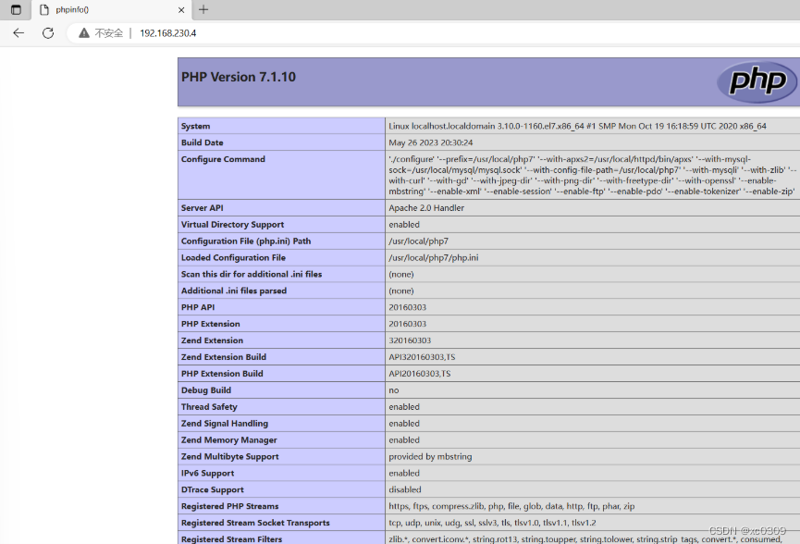Viewport: 800px width, 544px height.
Task: Open a new browser tab
Action: [x=203, y=9]
